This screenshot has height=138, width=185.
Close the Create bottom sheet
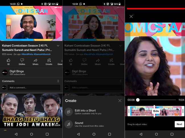coord(120,101)
